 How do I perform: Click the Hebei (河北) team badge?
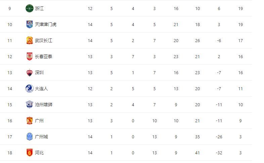coord(30,153)
